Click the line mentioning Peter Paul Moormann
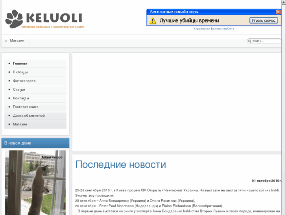 pos(149,206)
